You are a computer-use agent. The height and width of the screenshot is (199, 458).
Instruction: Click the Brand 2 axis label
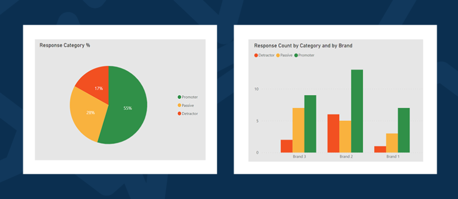(346, 156)
